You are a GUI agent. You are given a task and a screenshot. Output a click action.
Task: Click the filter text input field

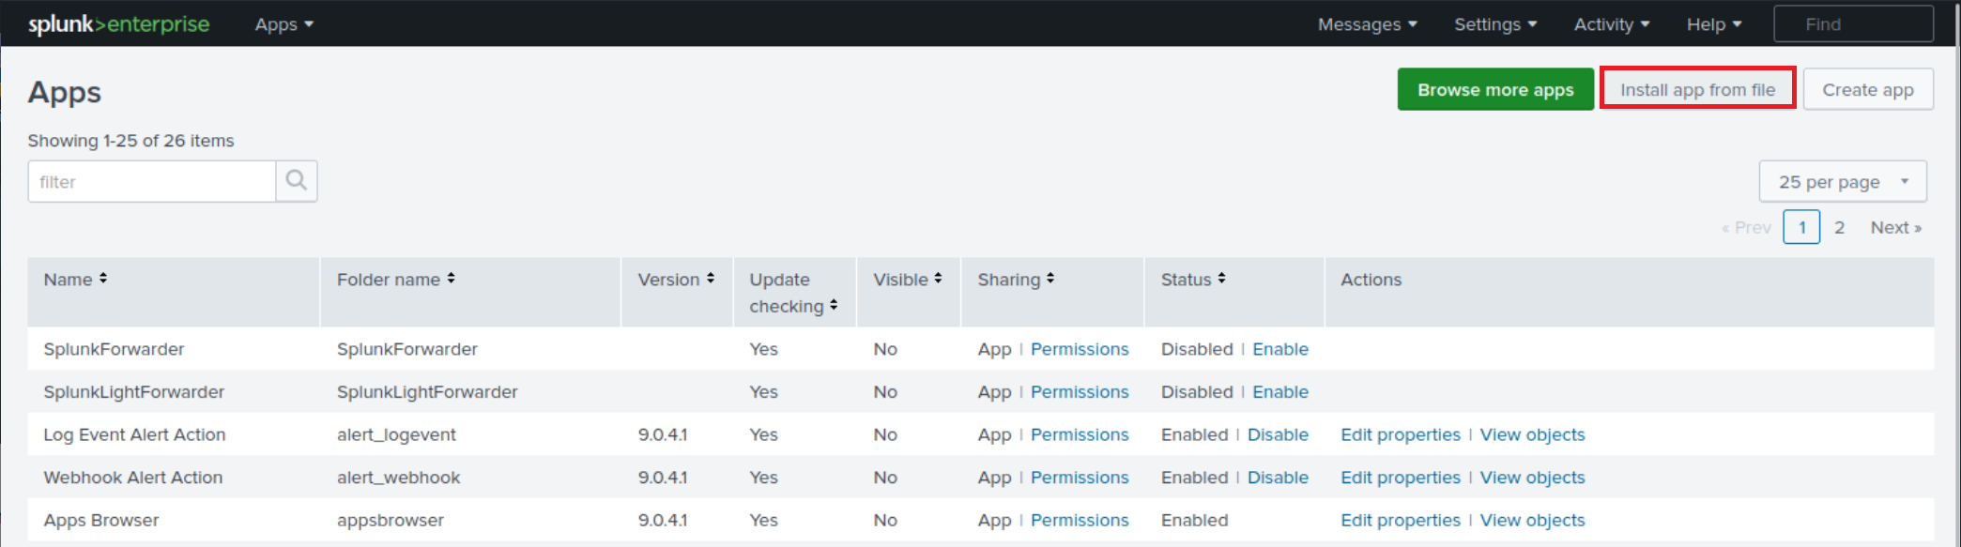152,182
